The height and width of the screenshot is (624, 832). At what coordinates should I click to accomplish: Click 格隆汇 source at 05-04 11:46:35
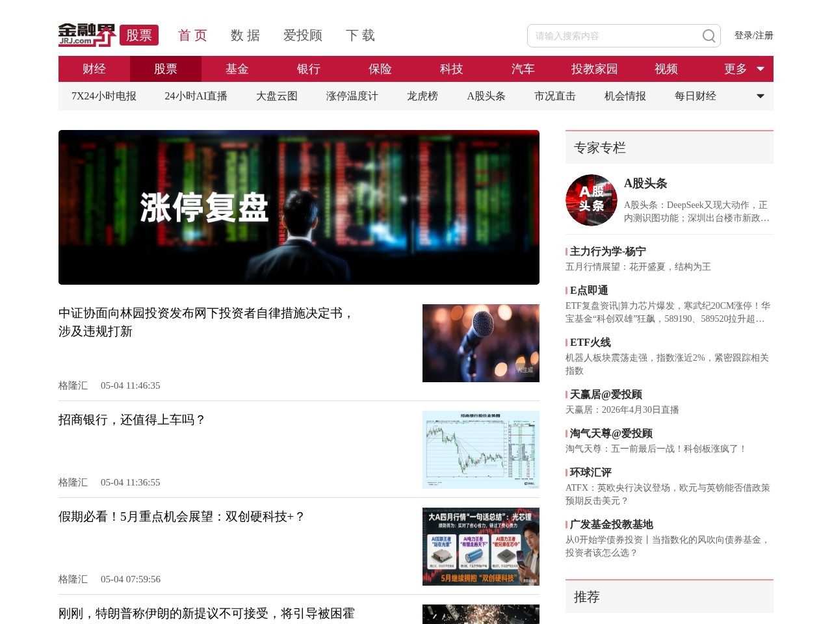coord(73,385)
